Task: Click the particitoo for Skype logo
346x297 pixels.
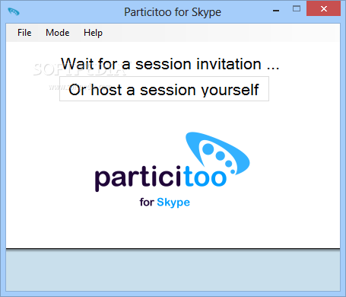Action: coord(172,170)
